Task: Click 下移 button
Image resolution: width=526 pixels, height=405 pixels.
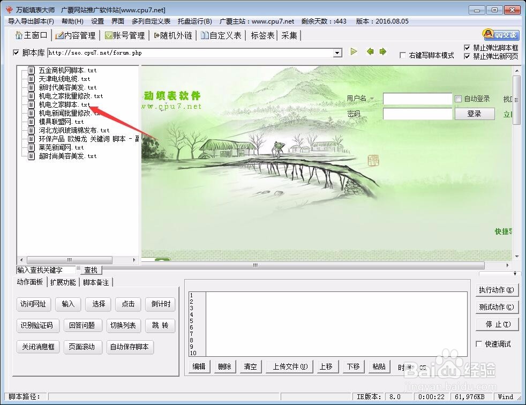Action: [353, 367]
